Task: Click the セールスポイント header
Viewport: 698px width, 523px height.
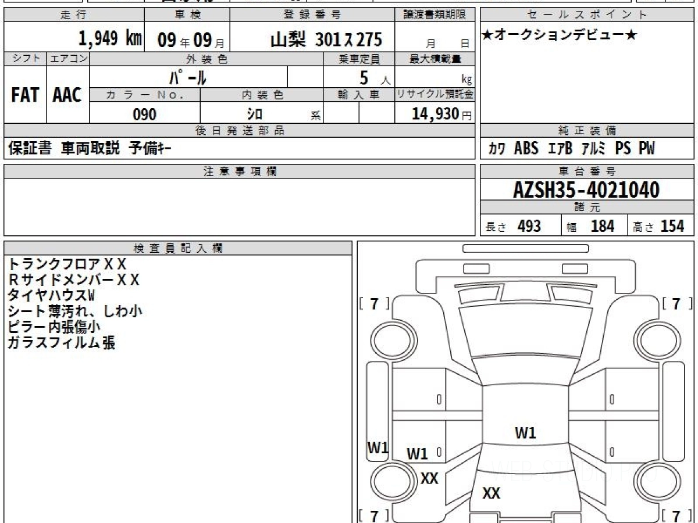Action: [x=587, y=15]
